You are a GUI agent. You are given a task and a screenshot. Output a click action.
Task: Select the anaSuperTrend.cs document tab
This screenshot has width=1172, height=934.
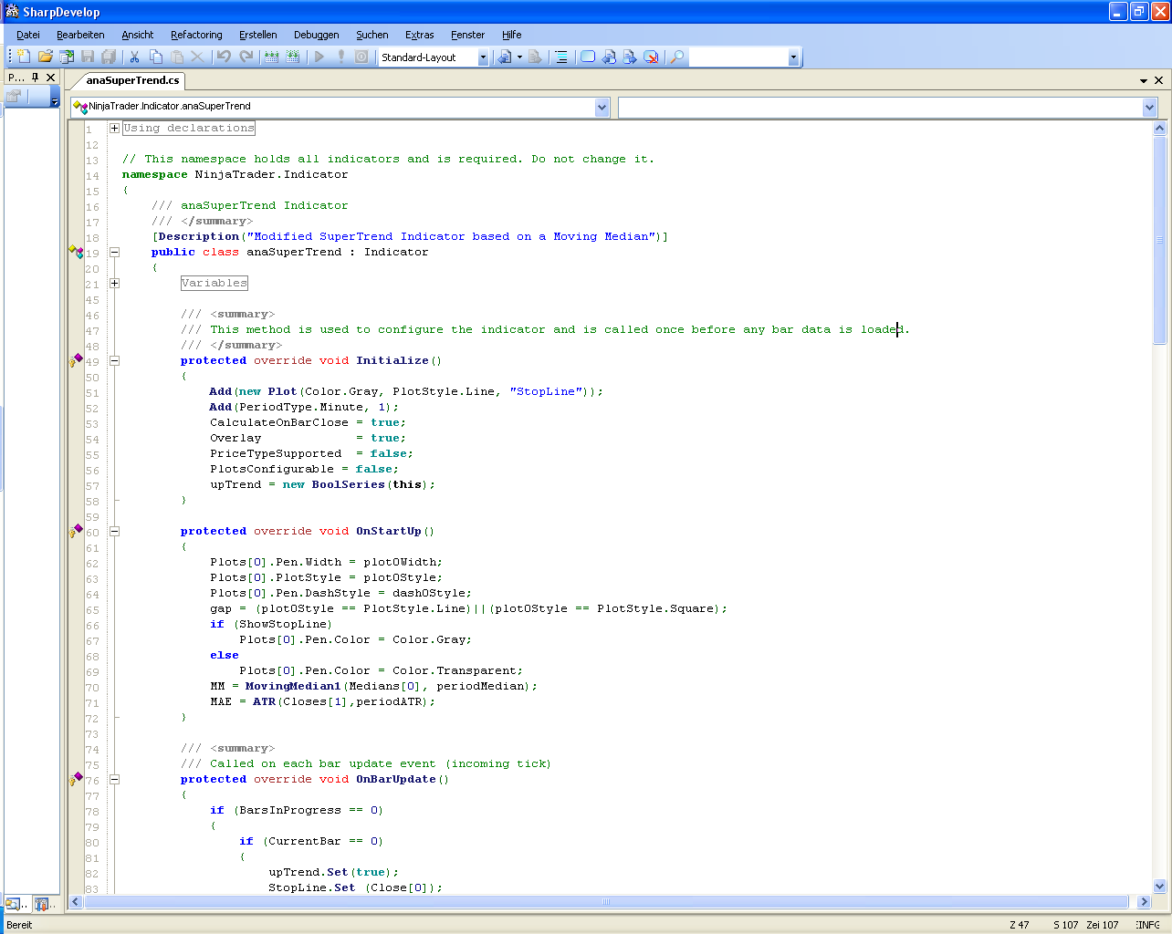tap(132, 80)
